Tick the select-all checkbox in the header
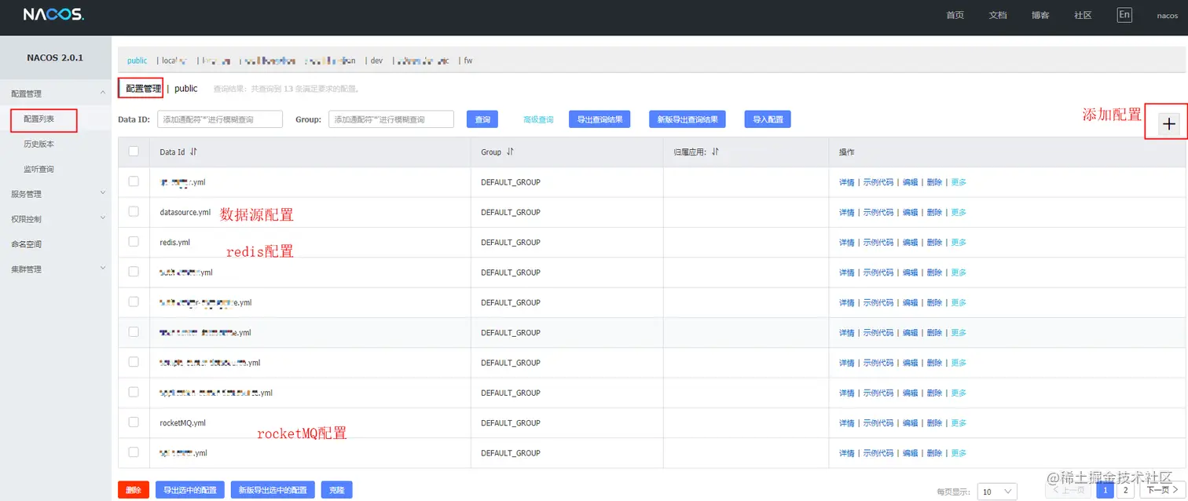Screen dimensions: 1188x501 (134, 152)
